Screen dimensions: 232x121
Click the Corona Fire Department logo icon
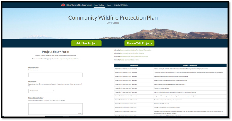pyautogui.click(x=63, y=5)
